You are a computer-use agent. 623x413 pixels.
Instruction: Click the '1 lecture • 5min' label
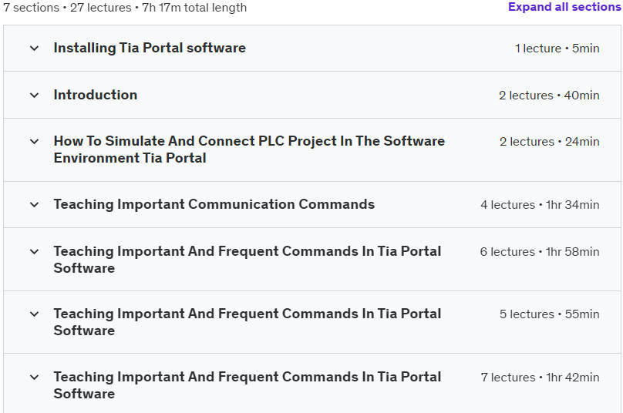pyautogui.click(x=557, y=49)
